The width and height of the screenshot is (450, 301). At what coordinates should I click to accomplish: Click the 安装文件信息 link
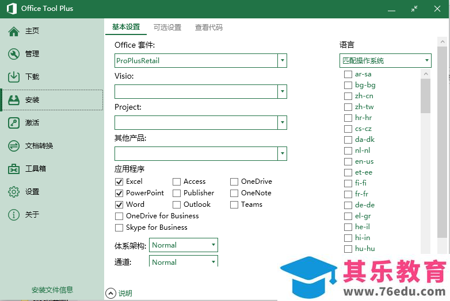click(52, 290)
